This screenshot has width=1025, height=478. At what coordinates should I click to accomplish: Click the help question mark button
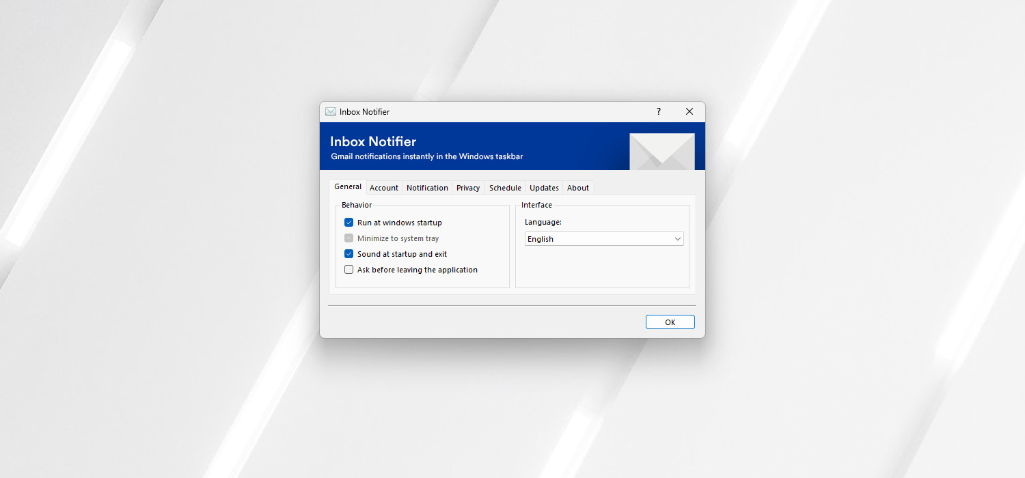point(659,111)
